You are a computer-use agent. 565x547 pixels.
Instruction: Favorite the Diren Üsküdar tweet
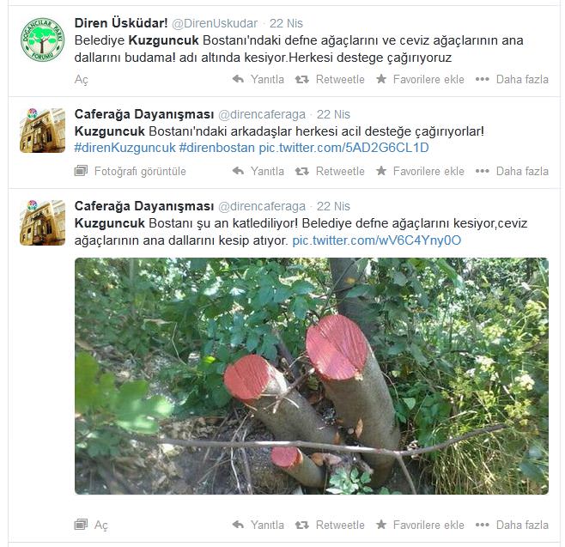(420, 79)
